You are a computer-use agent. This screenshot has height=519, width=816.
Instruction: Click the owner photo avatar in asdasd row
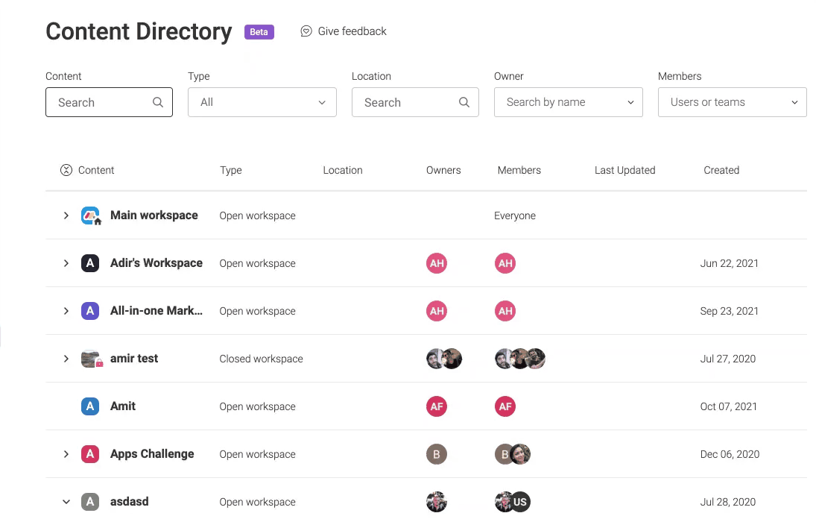coord(437,502)
